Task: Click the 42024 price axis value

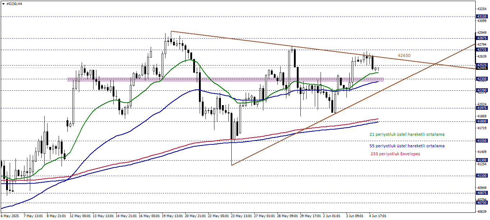Action: point(482,104)
